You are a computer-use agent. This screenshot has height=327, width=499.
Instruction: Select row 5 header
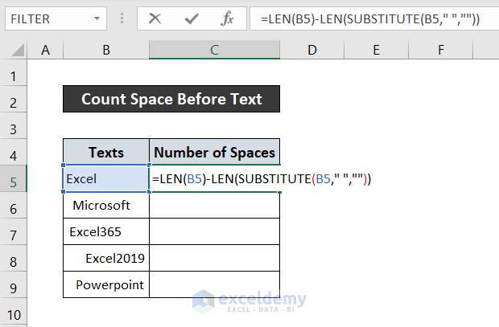(13, 178)
